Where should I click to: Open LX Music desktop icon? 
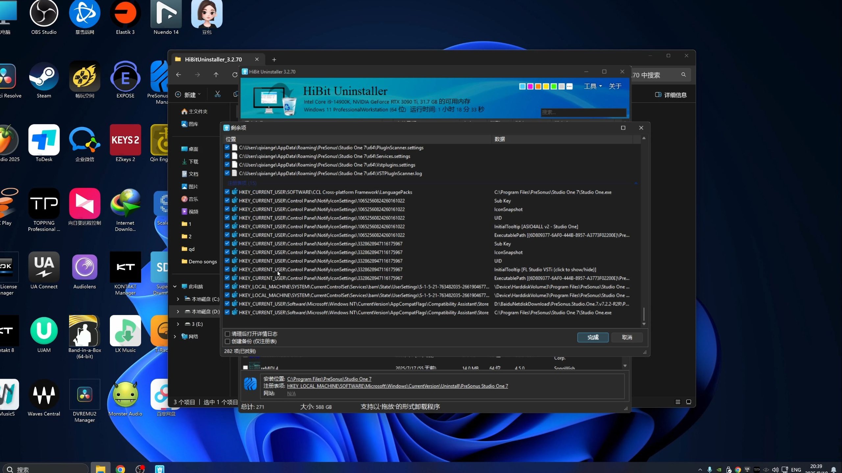(125, 334)
